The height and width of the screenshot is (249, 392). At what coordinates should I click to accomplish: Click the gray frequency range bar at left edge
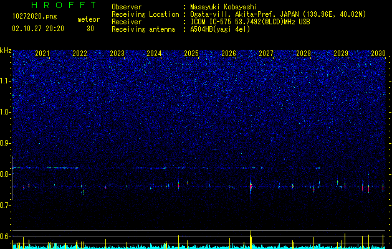12,178
